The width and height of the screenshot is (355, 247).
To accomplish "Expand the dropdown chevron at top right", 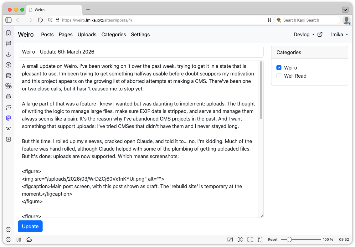I will coord(346,9).
